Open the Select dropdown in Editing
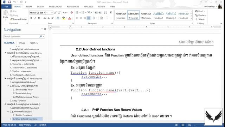225x127 pixels. 201,19
